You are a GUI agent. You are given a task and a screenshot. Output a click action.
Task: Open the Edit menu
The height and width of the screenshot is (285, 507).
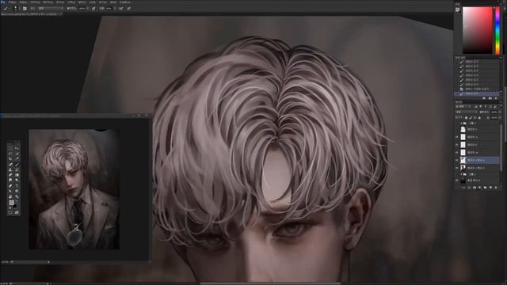click(x=23, y=2)
